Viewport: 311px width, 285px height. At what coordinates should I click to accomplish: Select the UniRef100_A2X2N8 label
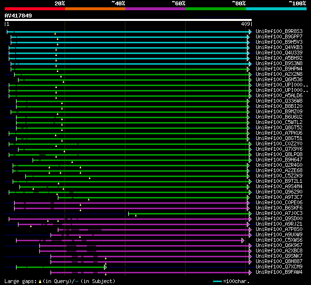(x=279, y=74)
